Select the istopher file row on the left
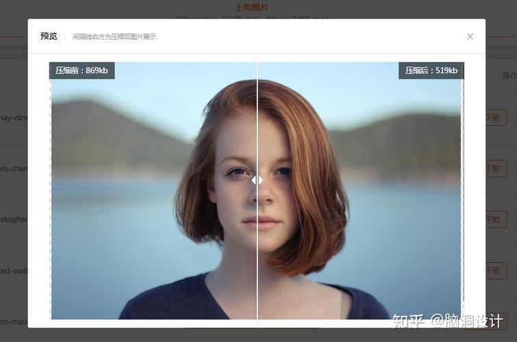 [x=14, y=220]
